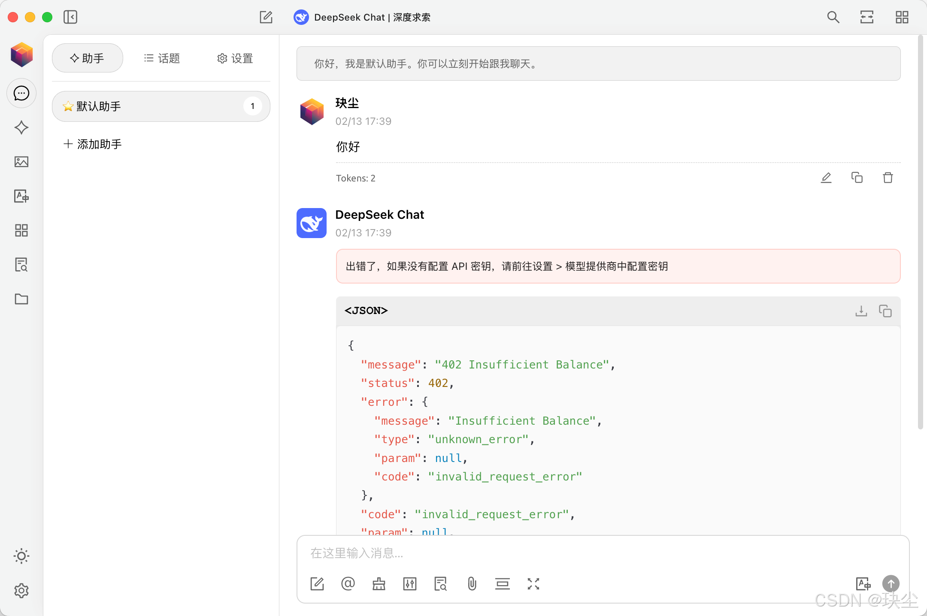Toggle expanded input box size
927x616 pixels.
pos(533,584)
